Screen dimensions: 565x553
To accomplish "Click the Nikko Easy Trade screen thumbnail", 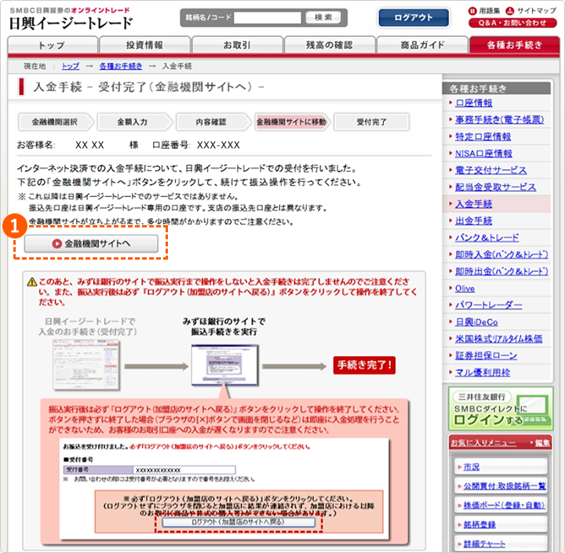I will click(x=86, y=364).
